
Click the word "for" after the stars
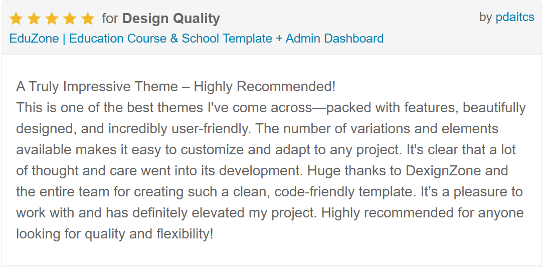[x=110, y=19]
